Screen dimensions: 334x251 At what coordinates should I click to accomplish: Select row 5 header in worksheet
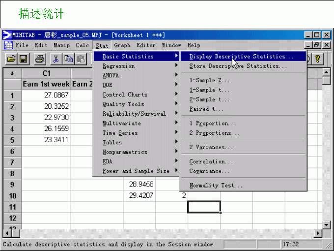point(12,139)
